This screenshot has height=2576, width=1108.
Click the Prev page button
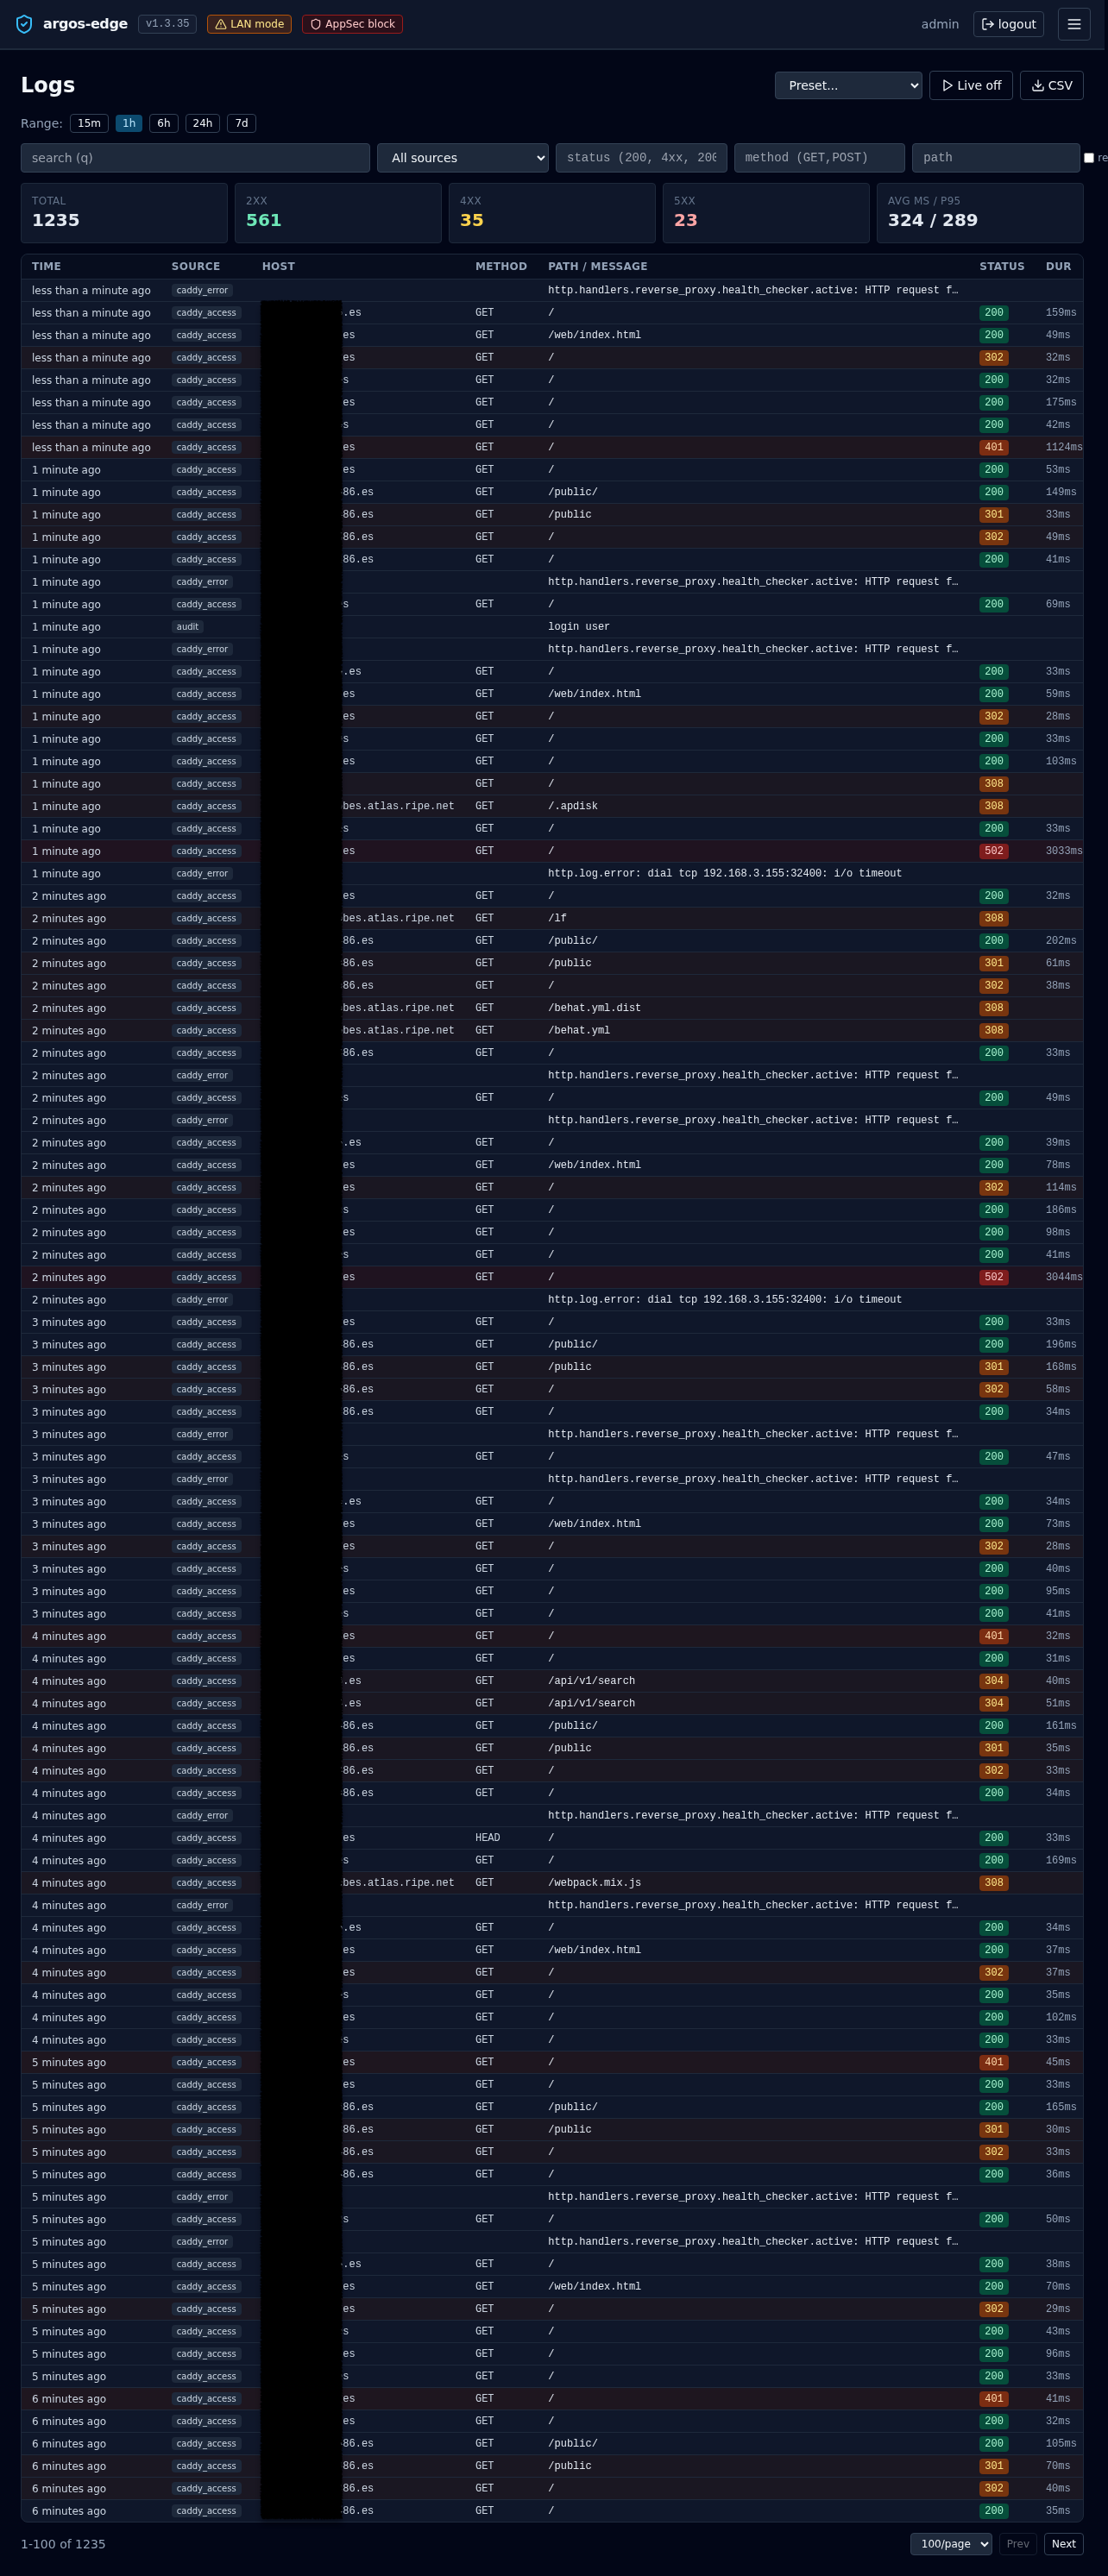pos(1017,2543)
